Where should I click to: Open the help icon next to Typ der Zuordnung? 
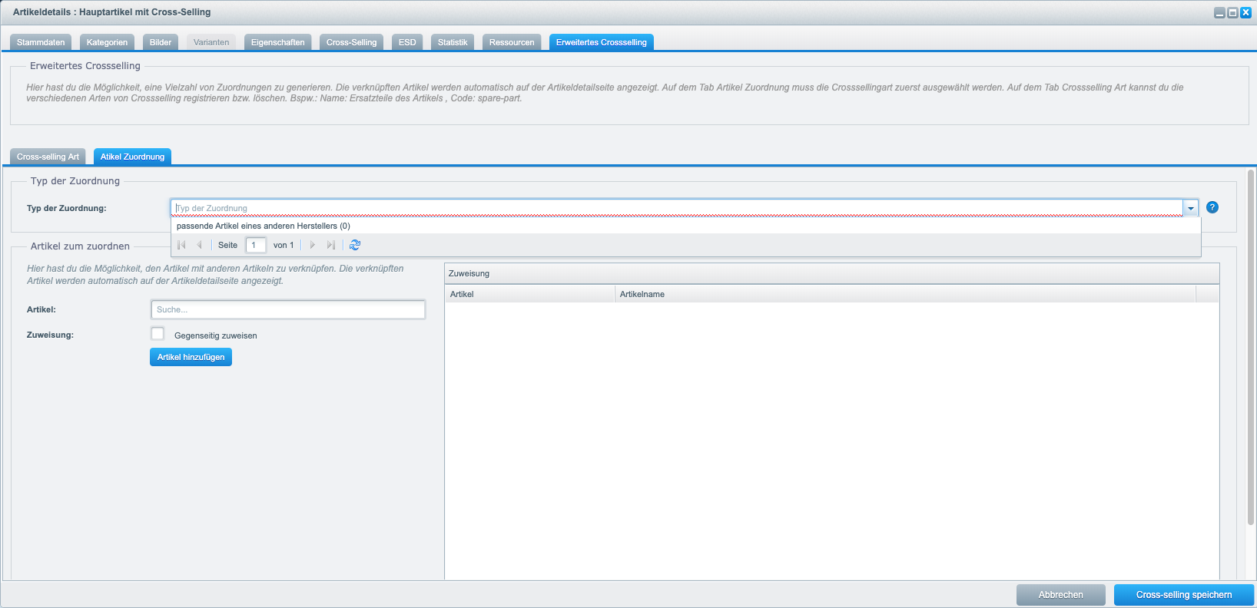1212,207
